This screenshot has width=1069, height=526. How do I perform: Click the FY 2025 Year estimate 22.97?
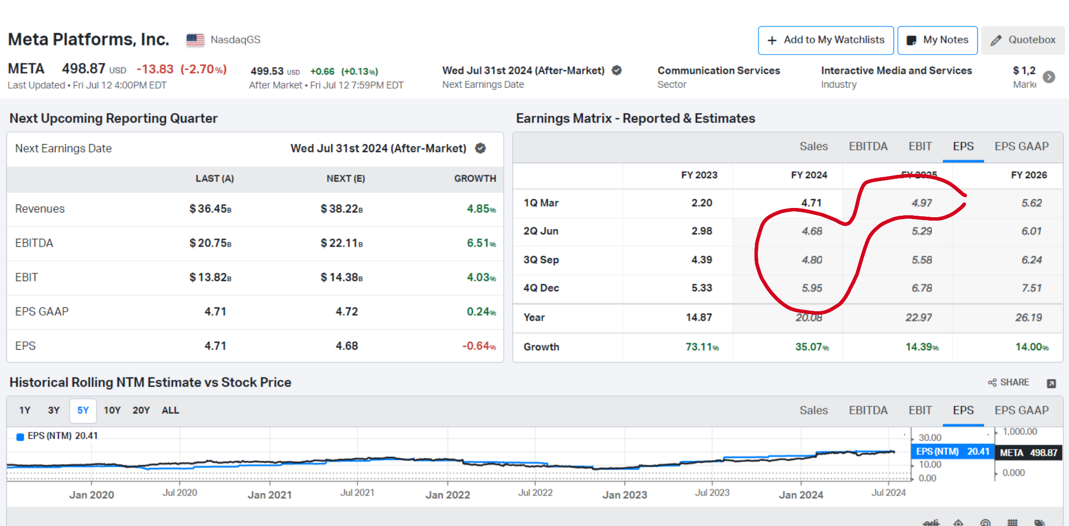pyautogui.click(x=919, y=318)
